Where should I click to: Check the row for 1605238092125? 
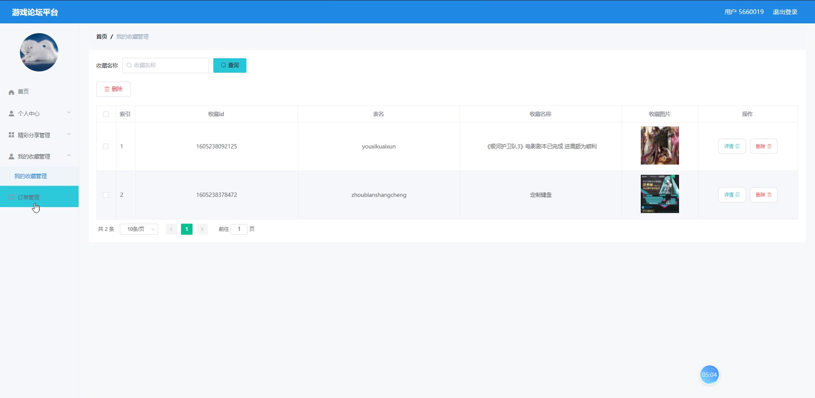pyautogui.click(x=106, y=146)
